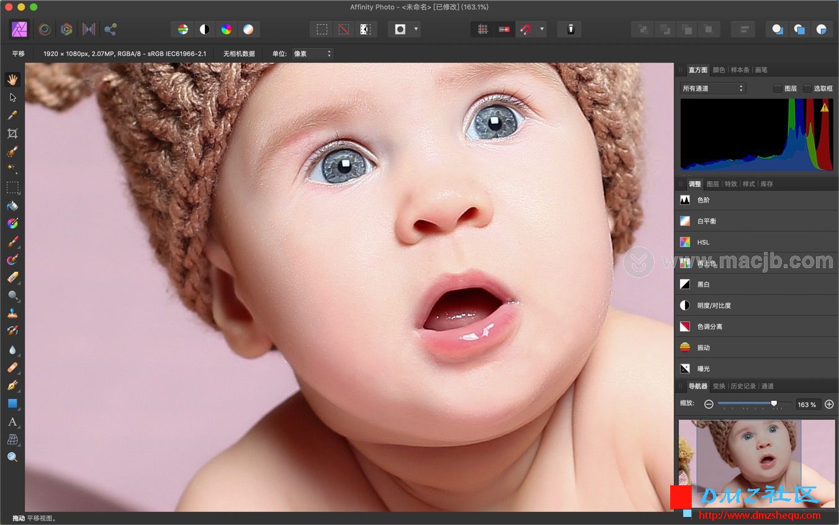Open the 单位 像素 units dropdown
839x525 pixels.
click(x=312, y=53)
